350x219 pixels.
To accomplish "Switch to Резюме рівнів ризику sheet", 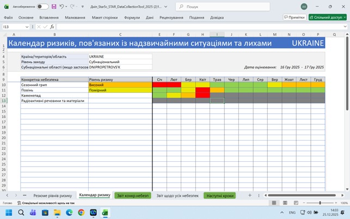I will 52,195.
